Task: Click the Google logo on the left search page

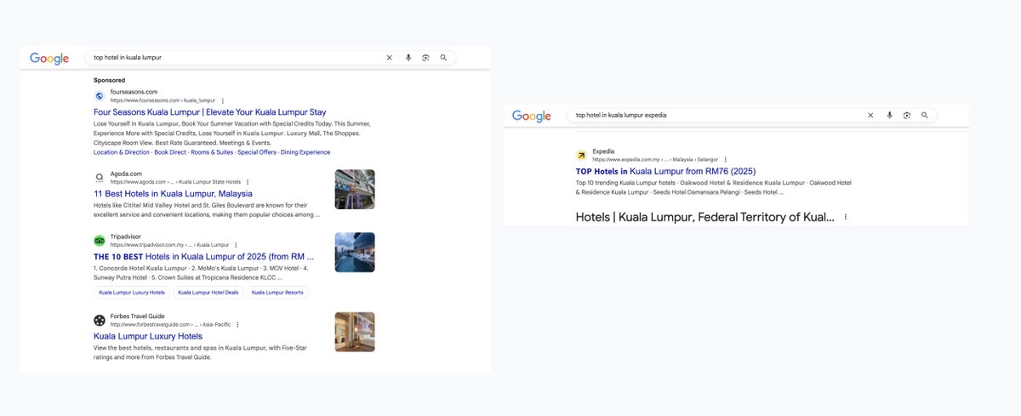Action: pos(49,58)
